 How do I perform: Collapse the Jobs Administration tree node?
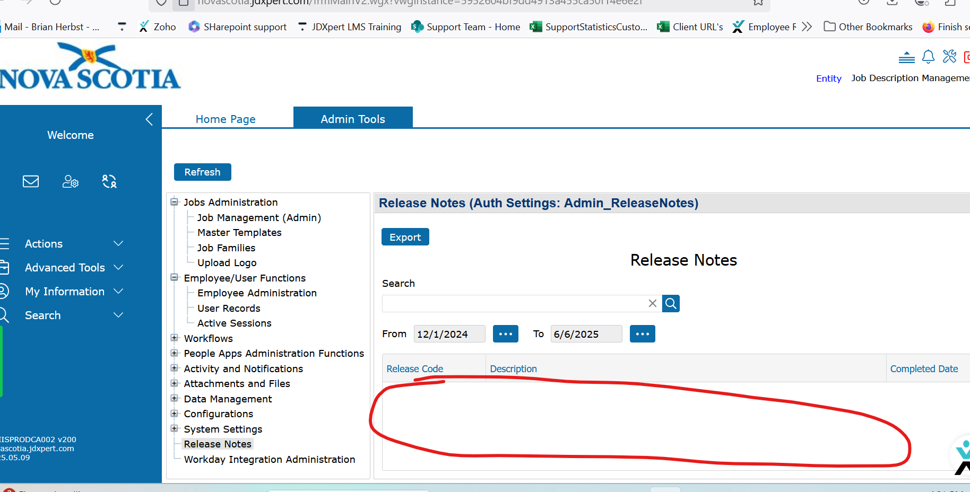tap(174, 202)
